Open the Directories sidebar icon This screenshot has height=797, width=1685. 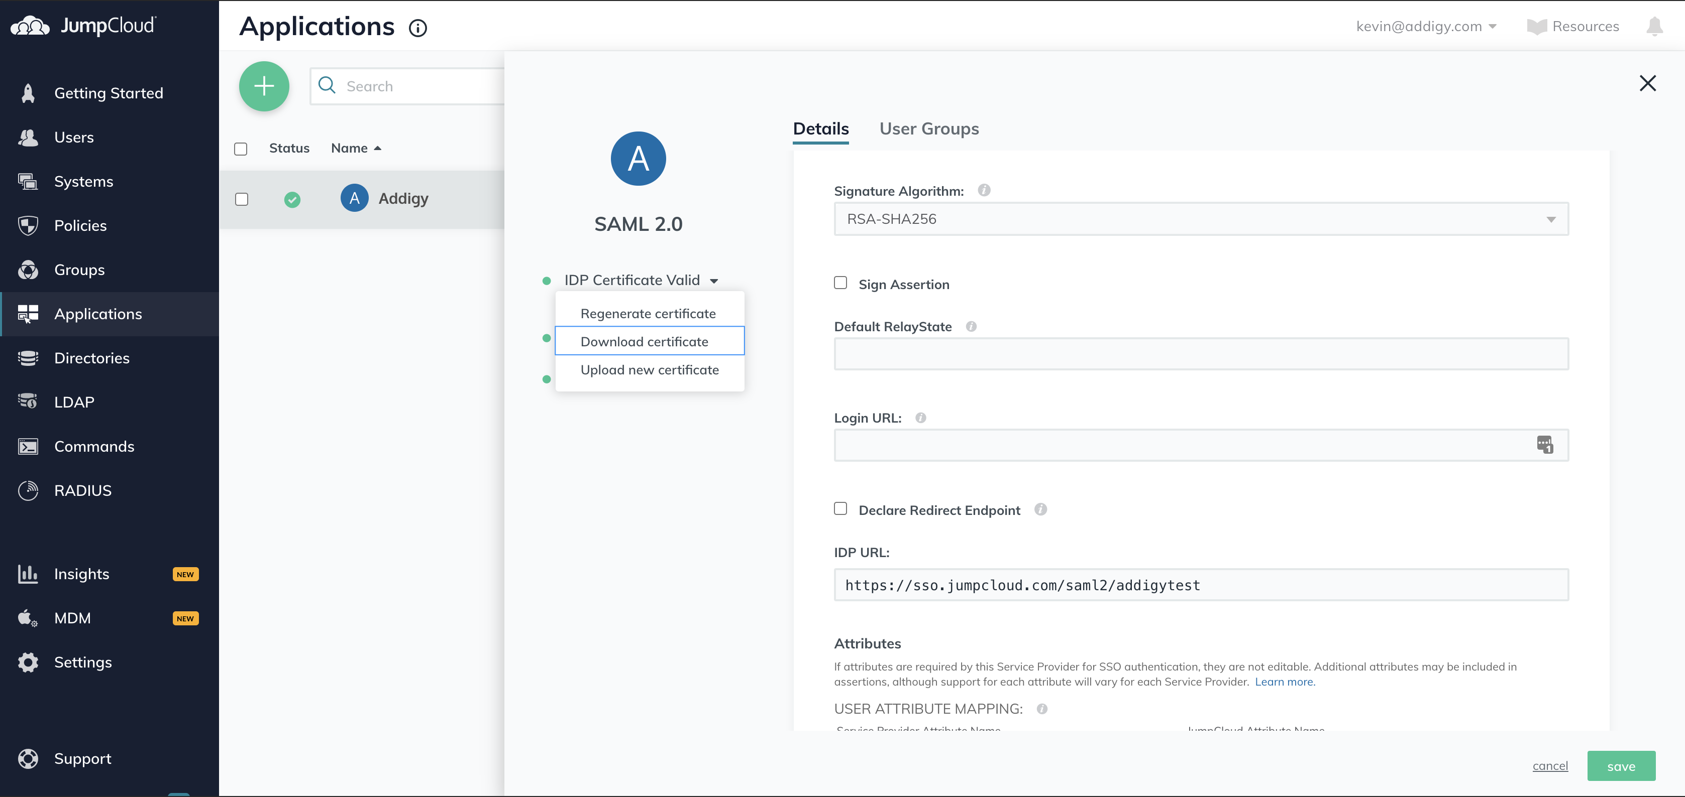28,358
